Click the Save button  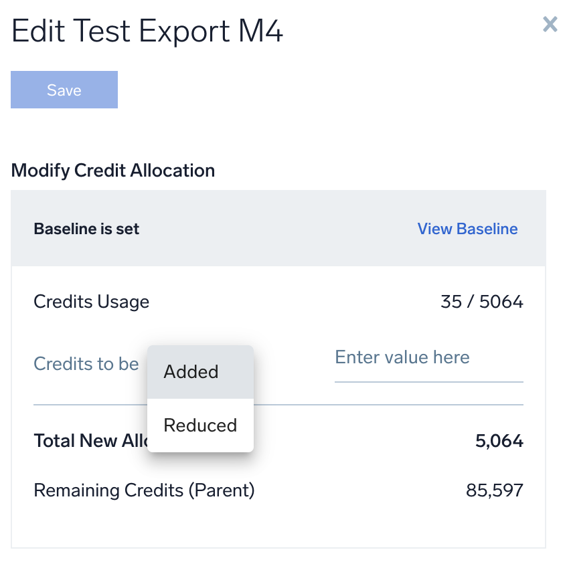[x=64, y=90]
